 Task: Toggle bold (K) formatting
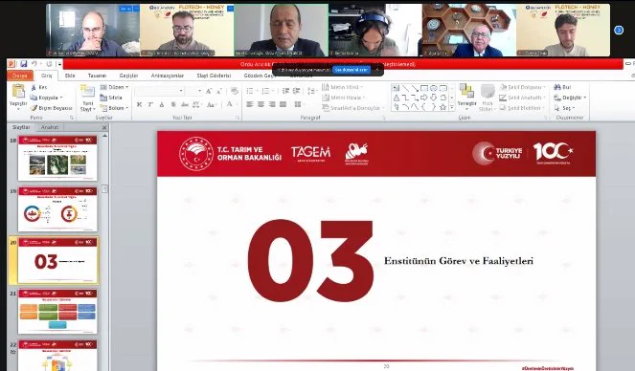point(139,104)
